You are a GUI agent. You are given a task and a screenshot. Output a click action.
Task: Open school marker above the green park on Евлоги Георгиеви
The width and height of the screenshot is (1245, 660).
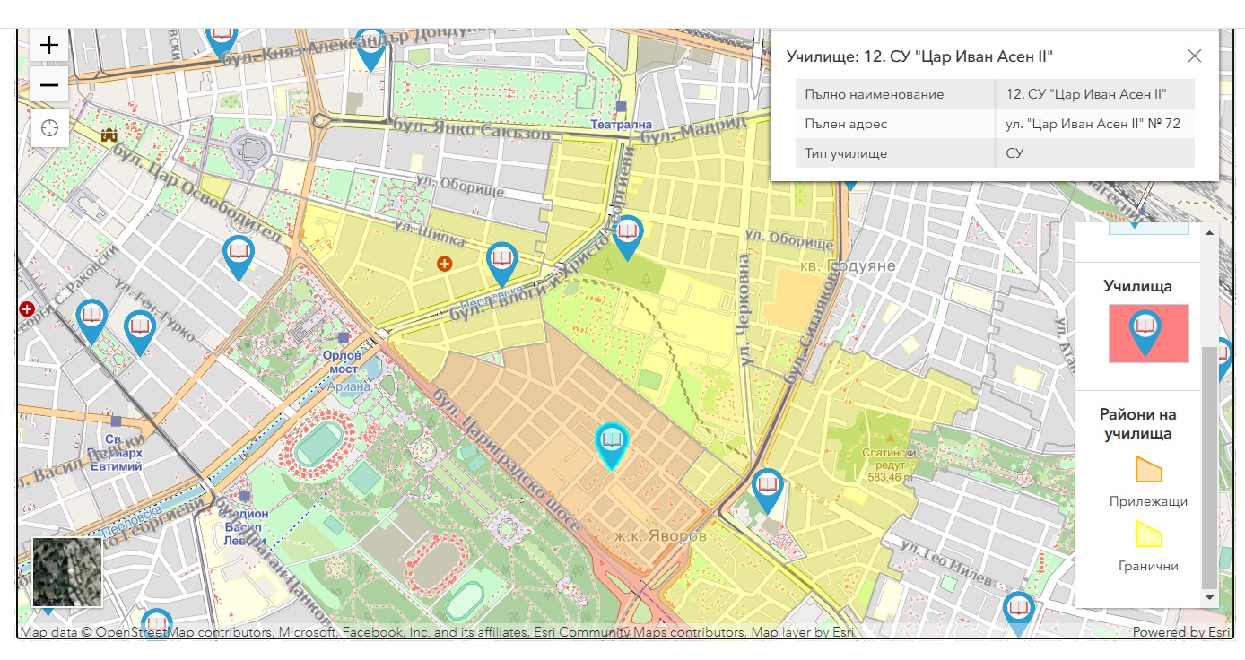pyautogui.click(x=628, y=238)
